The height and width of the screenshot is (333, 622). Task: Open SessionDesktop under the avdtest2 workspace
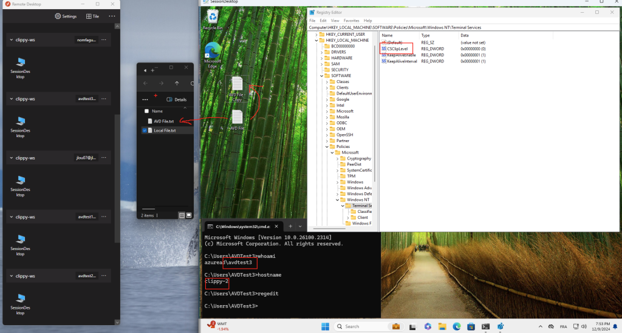coord(20,304)
